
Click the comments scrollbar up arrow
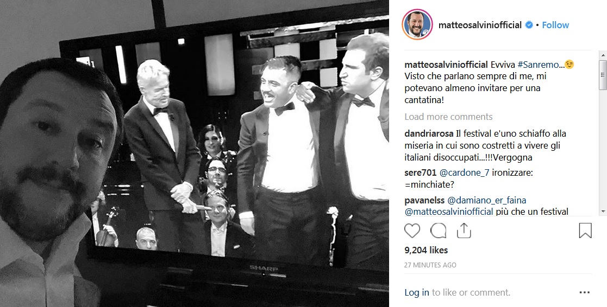click(603, 54)
